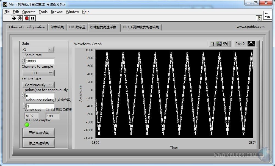Click the Run arrow toolbar button
Image resolution: width=275 pixels, height=166 pixels.
[13, 18]
